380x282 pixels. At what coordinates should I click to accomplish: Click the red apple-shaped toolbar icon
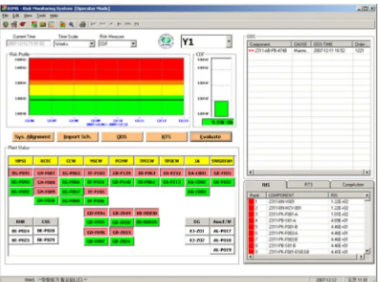point(23,24)
